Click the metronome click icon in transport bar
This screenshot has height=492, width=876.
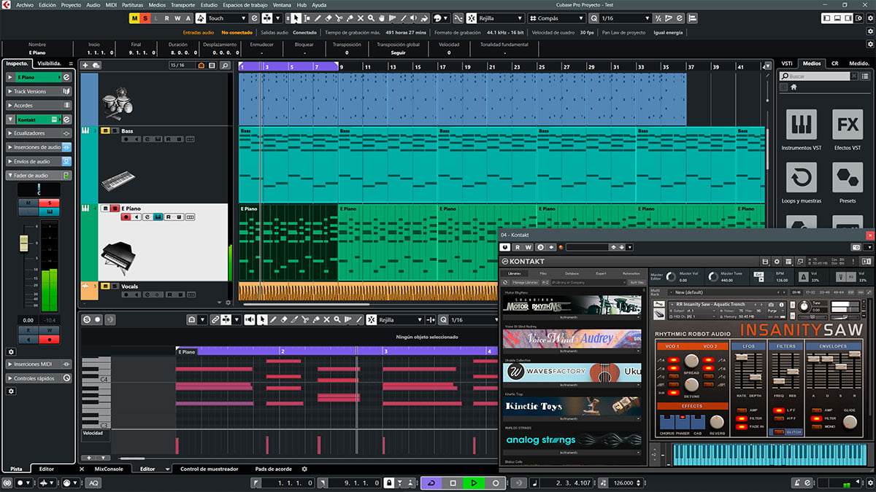[x=798, y=483]
